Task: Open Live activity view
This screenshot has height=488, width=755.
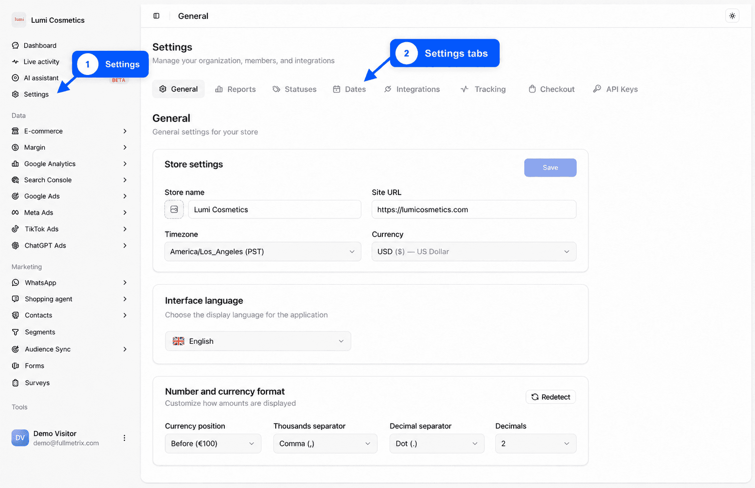Action: (x=41, y=62)
